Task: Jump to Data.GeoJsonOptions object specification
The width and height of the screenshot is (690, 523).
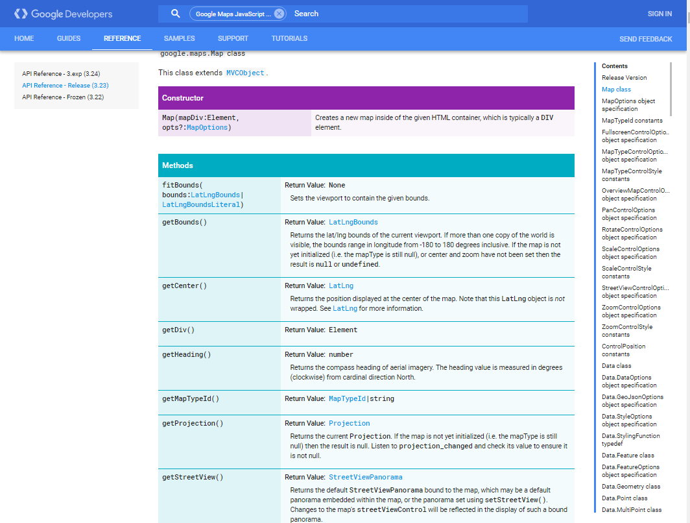Action: point(632,400)
